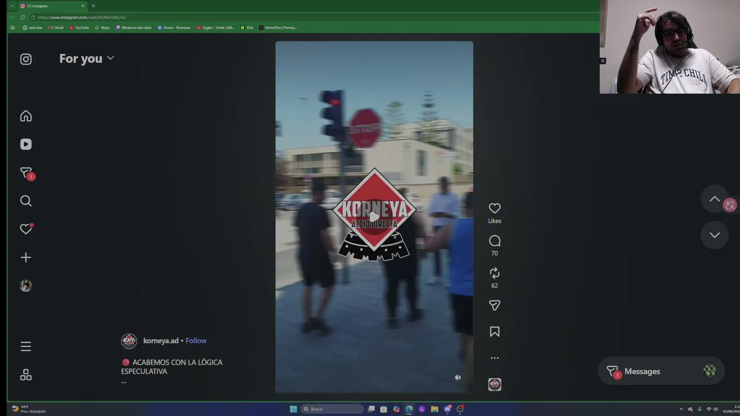The width and height of the screenshot is (740, 416).
Task: Open the Windows Start menu
Action: click(x=294, y=409)
